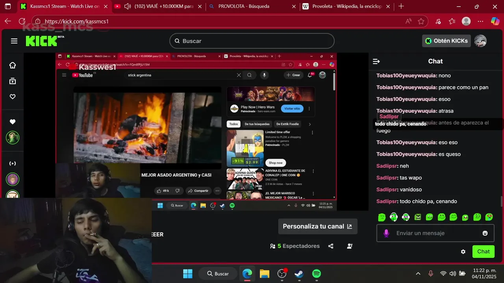Image resolution: width=504 pixels, height=283 pixels.
Task: Click username in 'tas wapo' chat message
Action: [387, 178]
